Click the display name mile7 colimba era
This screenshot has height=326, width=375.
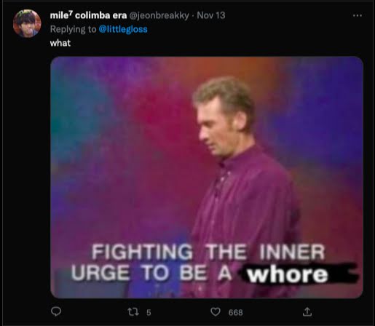88,15
